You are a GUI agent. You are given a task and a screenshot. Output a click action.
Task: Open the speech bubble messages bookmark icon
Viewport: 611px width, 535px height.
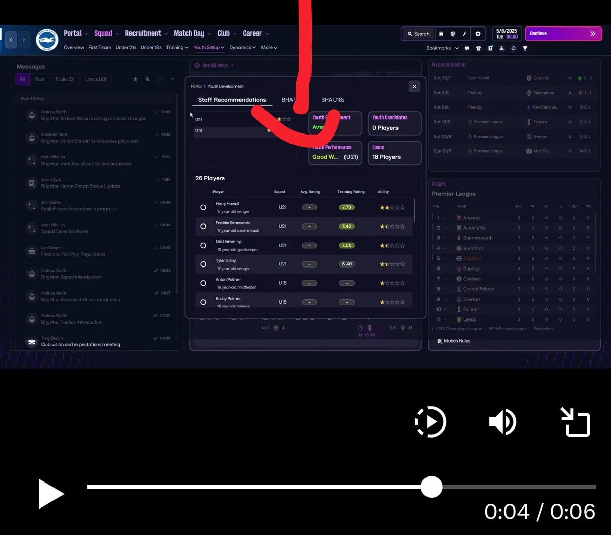(x=467, y=48)
